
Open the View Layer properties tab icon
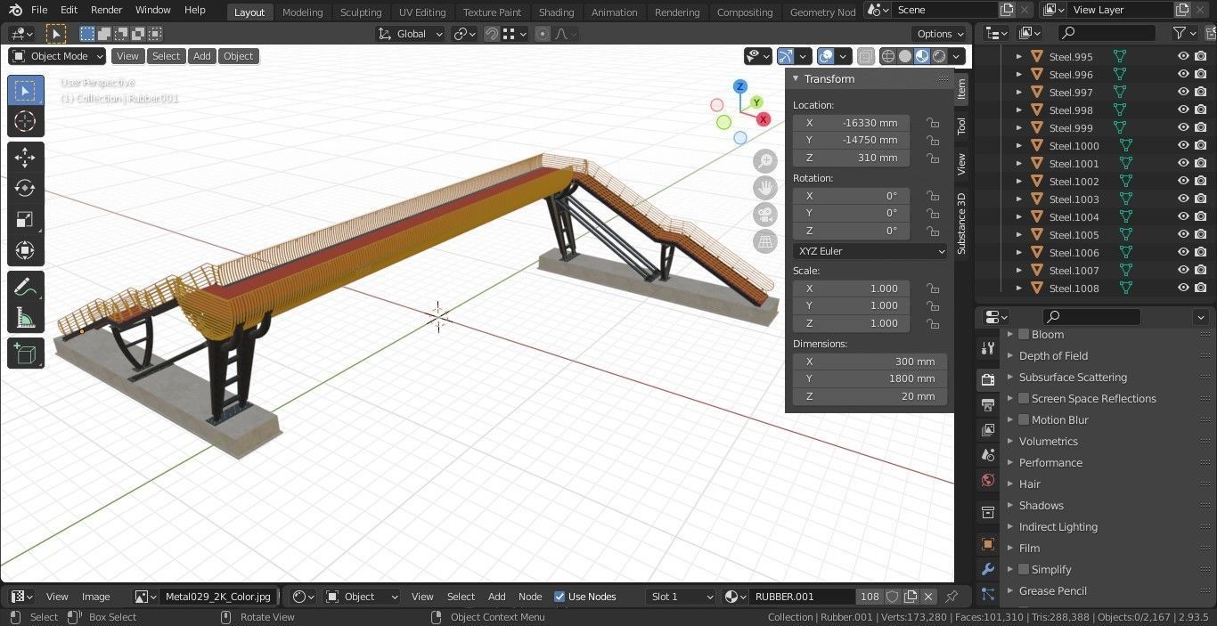pos(987,430)
